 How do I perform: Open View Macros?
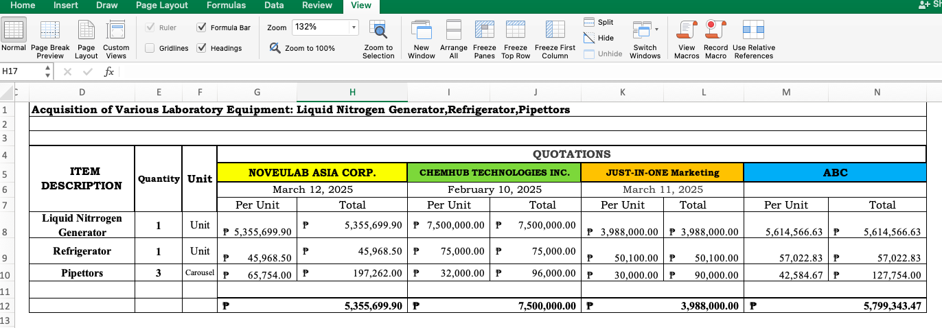point(687,40)
